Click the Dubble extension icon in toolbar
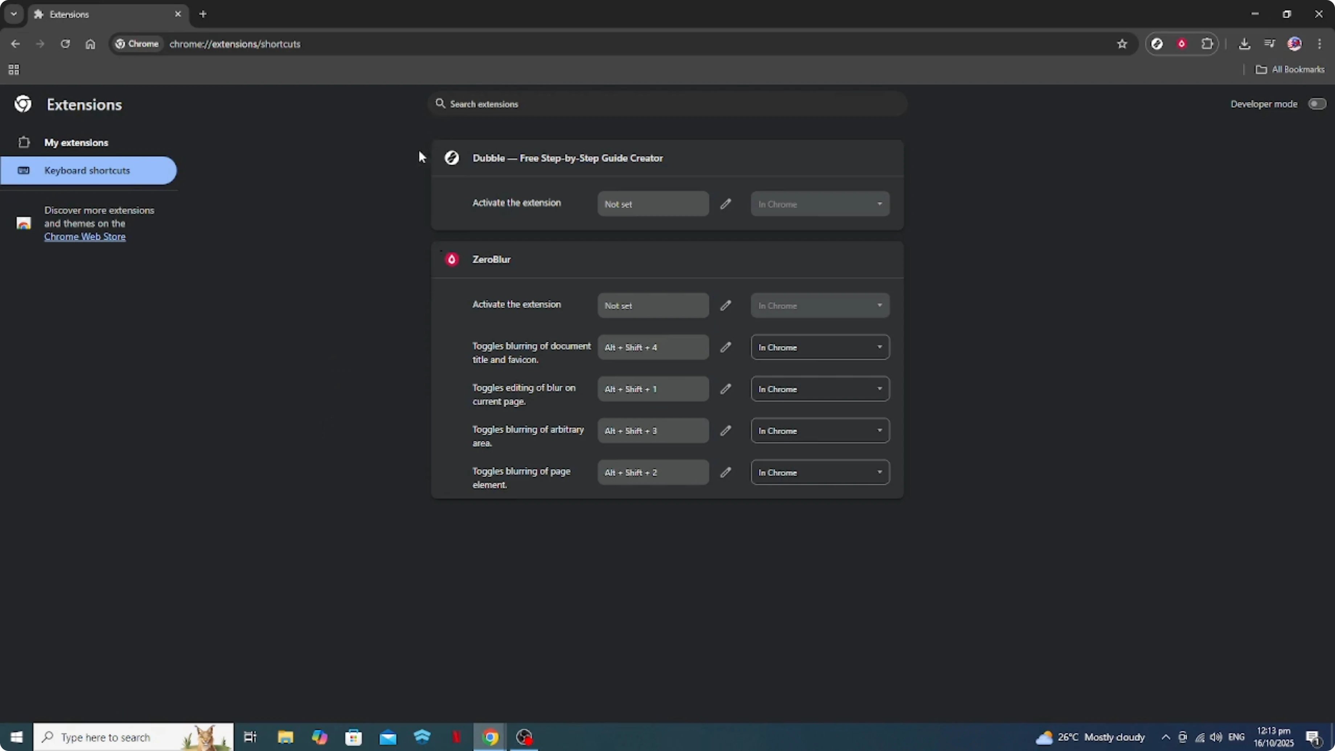 point(1157,44)
